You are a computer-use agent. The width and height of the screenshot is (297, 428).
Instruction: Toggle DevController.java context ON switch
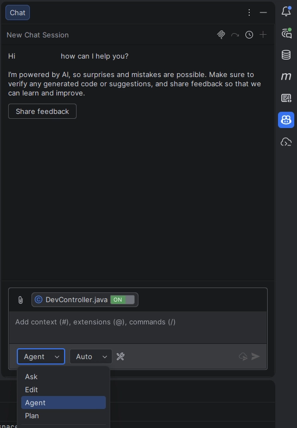pos(122,300)
